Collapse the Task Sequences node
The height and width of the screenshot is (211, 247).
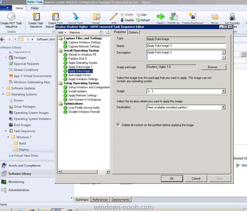click(x=6, y=131)
